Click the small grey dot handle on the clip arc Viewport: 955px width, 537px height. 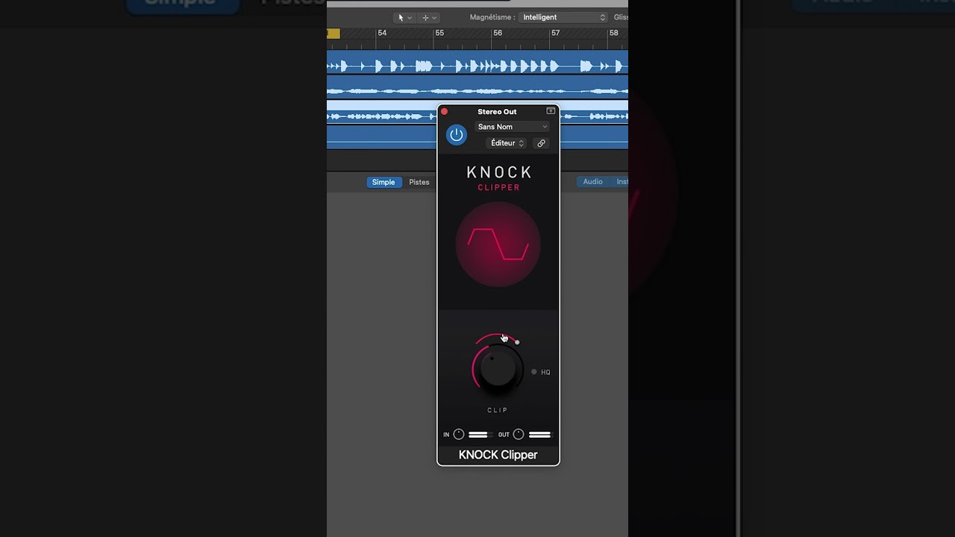coord(517,342)
